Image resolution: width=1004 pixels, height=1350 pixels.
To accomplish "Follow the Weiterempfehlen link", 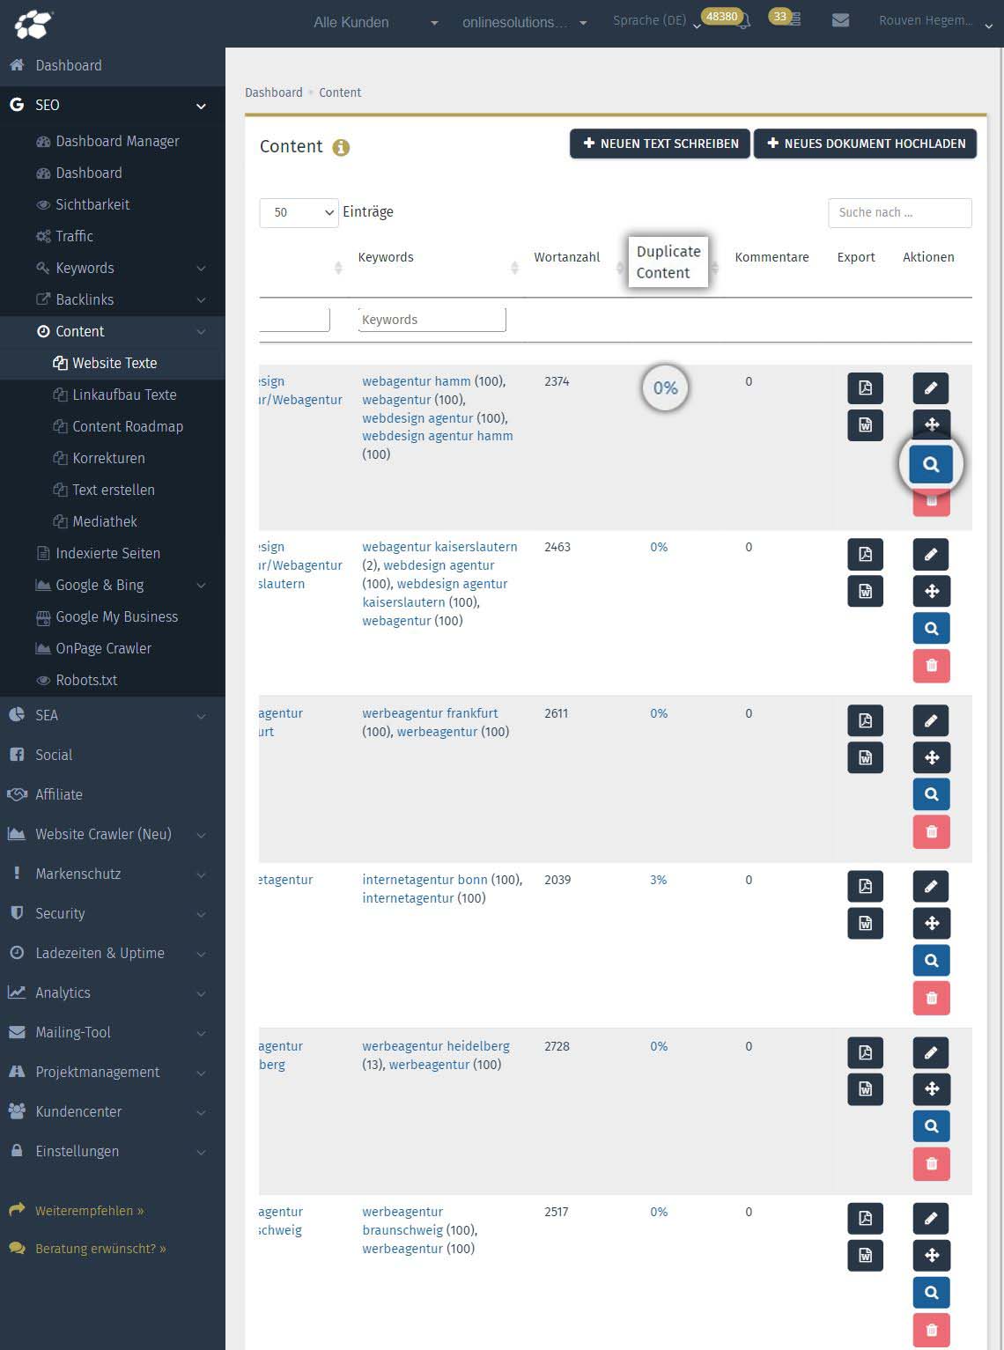I will click(x=89, y=1211).
